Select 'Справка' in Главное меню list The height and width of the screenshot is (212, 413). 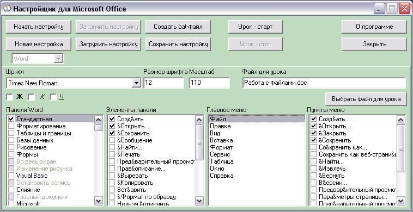tap(257, 176)
